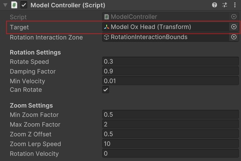Open the component presets slider icon
The width and height of the screenshot is (241, 161).
pos(225,5)
